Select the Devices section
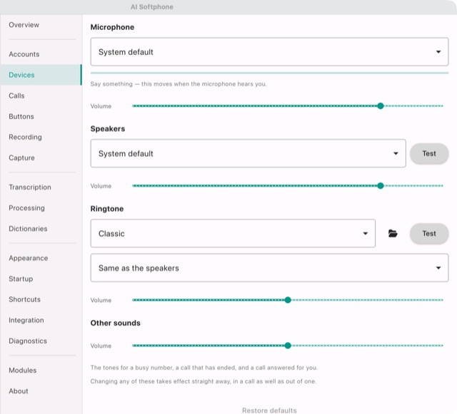457x414 pixels. 41,75
